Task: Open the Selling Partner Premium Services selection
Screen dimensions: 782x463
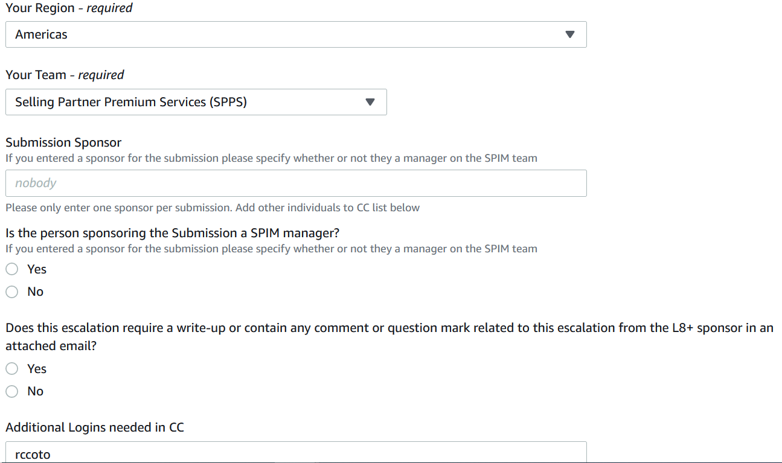Action: point(131,102)
